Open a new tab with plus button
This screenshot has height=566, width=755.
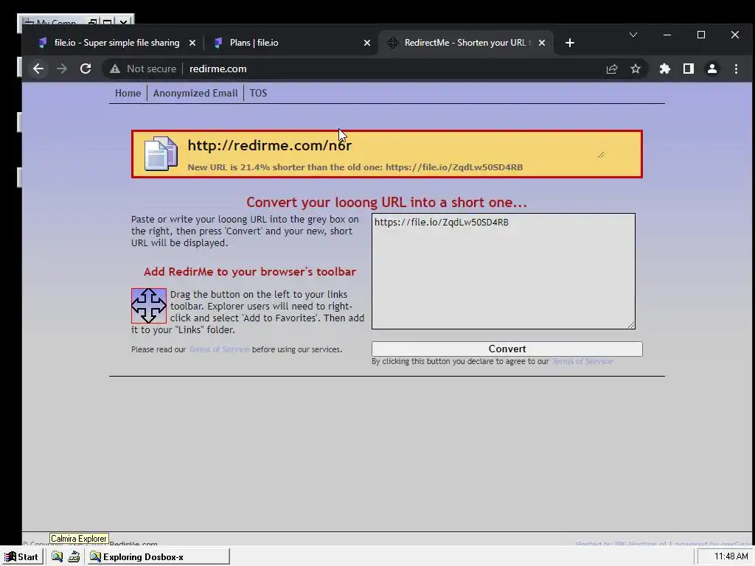tap(570, 43)
